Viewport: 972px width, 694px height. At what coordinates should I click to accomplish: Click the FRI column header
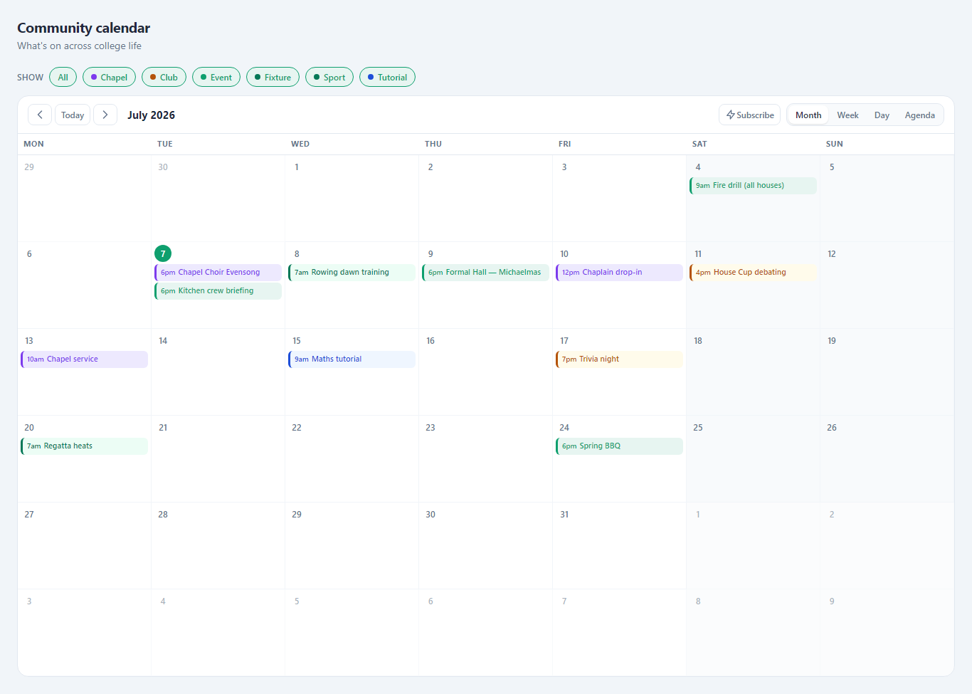tap(620, 144)
